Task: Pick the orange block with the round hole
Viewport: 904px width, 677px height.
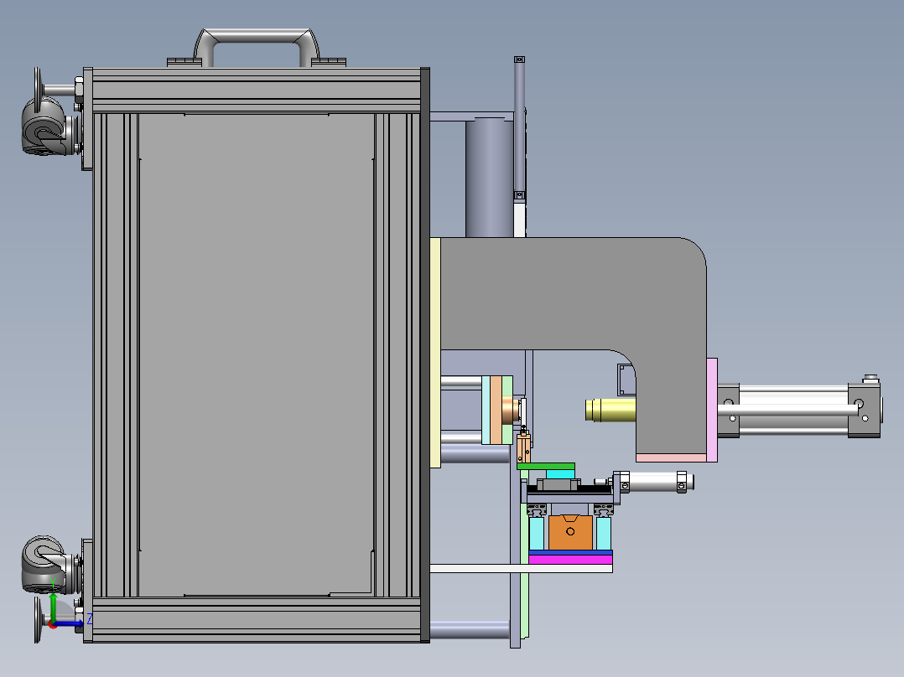Action: tap(570, 532)
